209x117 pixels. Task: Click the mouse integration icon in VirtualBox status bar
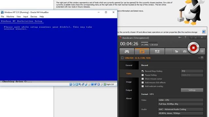[102, 84]
